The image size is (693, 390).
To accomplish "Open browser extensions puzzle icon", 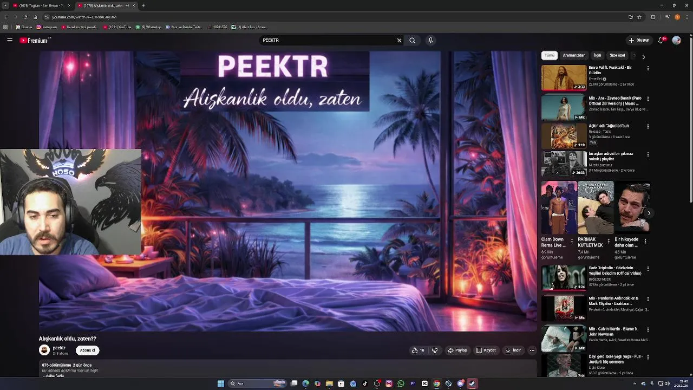I will 653,17.
